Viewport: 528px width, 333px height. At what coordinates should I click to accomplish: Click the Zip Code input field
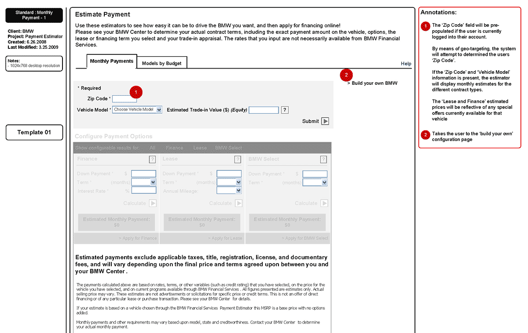click(x=125, y=99)
